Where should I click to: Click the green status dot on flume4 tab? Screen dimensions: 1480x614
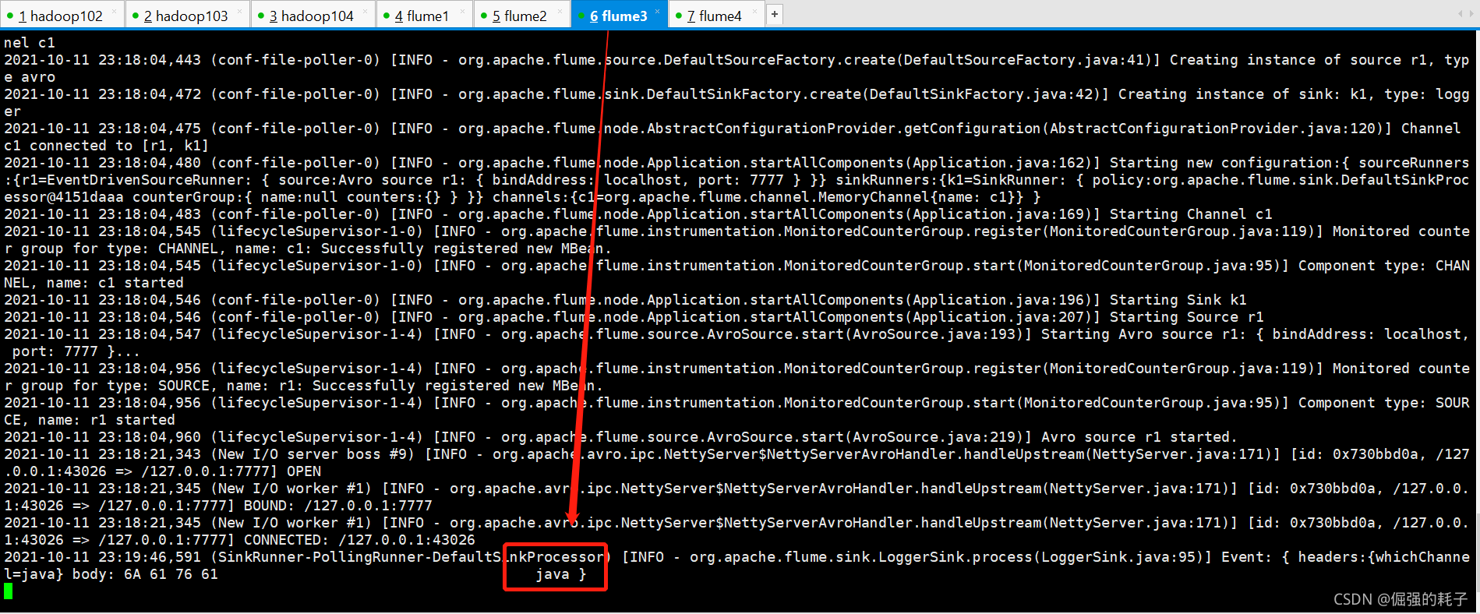[679, 16]
